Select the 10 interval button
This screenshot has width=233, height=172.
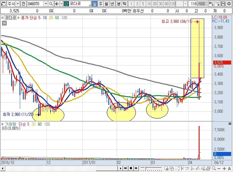[x=149, y=4]
